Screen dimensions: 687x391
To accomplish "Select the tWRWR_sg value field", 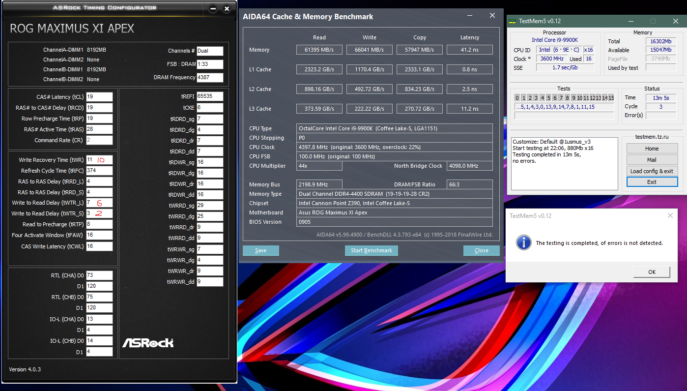I will [x=210, y=249].
